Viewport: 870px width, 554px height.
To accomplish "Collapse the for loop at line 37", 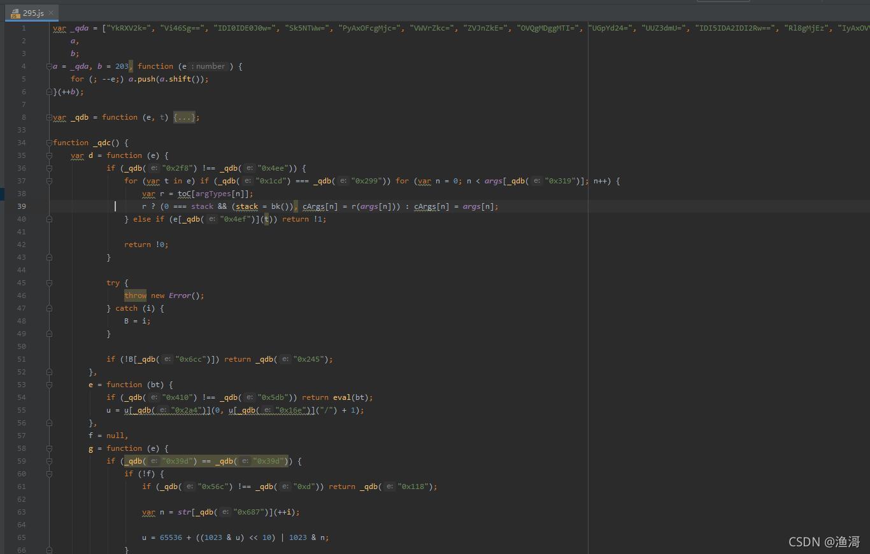I will pyautogui.click(x=49, y=181).
